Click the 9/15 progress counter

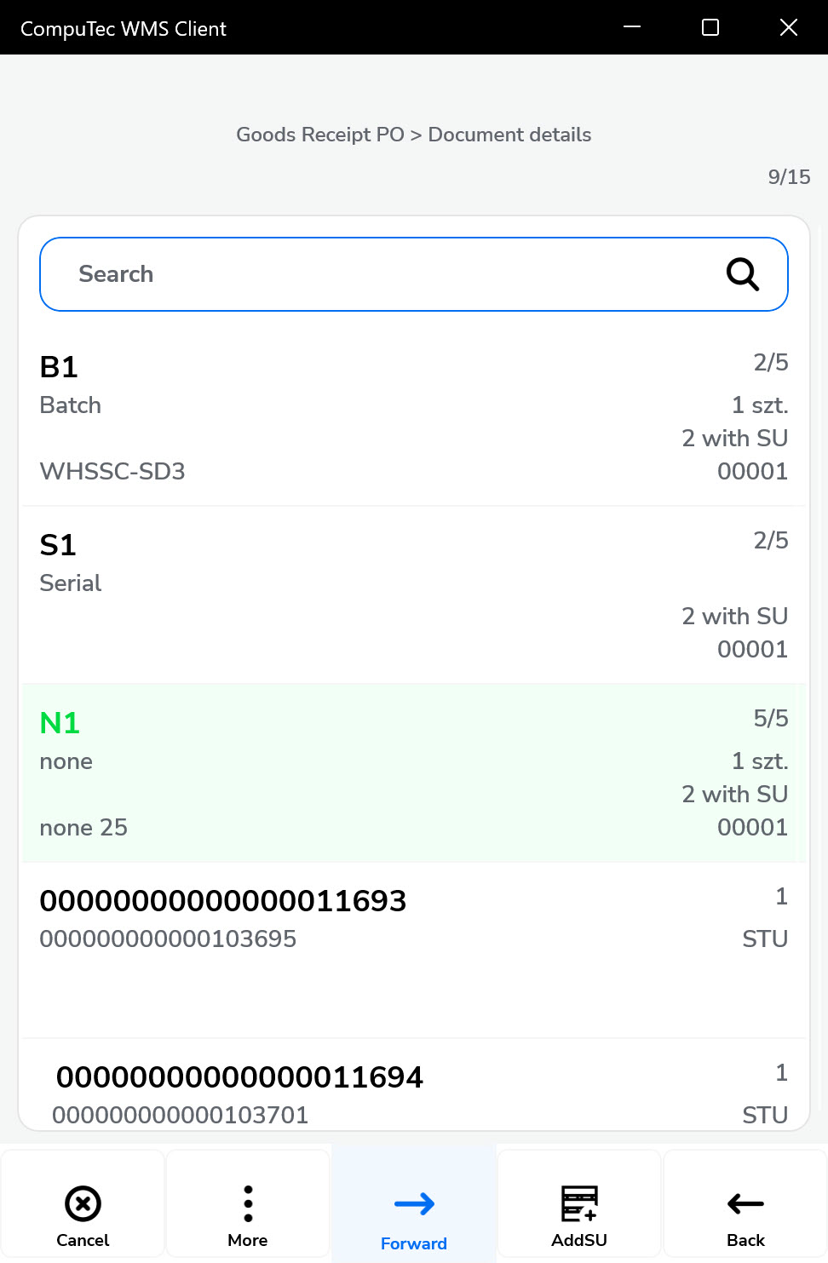(x=789, y=177)
